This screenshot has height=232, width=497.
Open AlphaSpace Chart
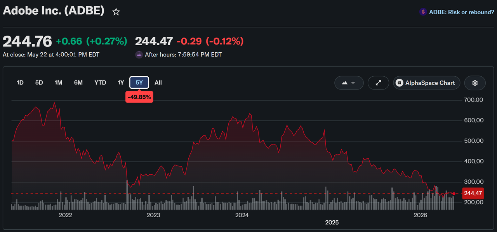click(x=427, y=83)
